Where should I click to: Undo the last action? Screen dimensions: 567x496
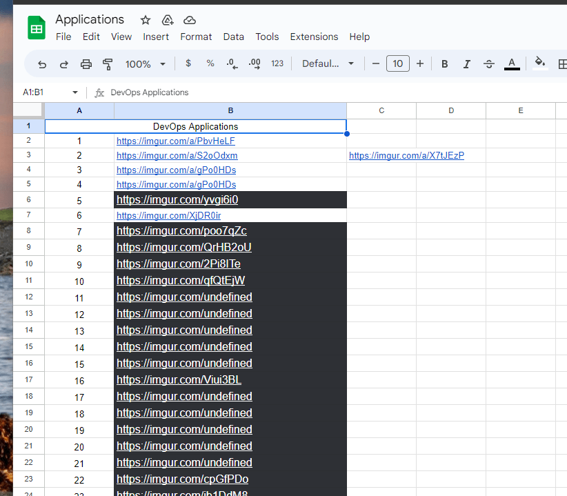coord(42,64)
